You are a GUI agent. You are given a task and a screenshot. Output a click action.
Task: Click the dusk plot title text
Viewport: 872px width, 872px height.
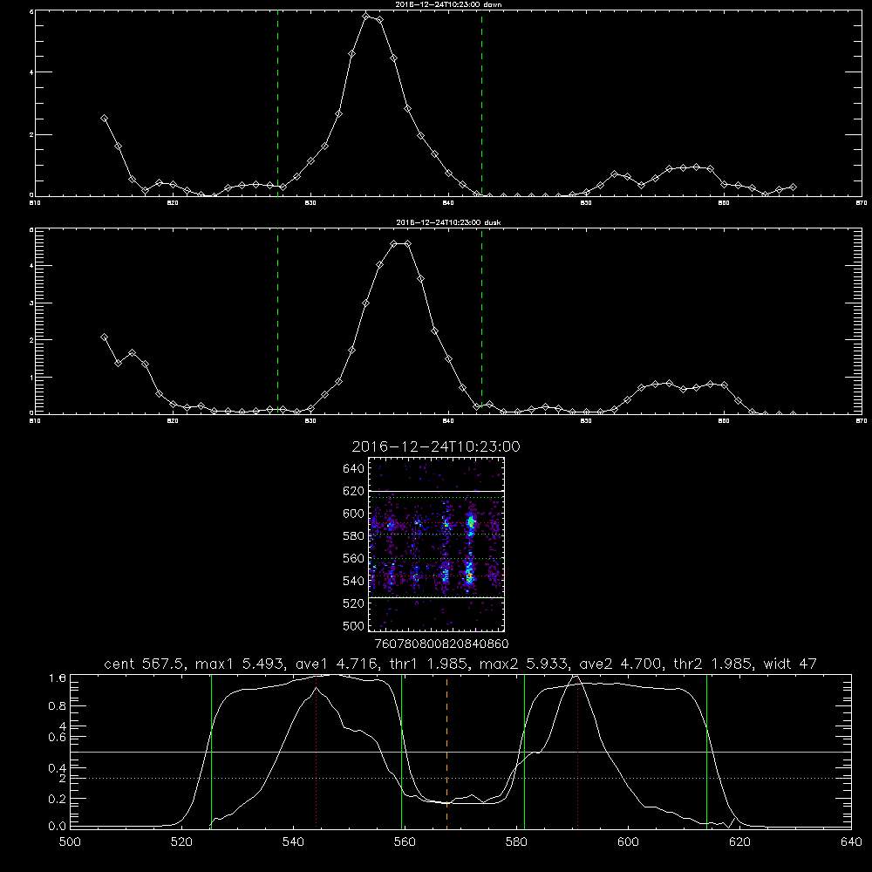[x=448, y=222]
